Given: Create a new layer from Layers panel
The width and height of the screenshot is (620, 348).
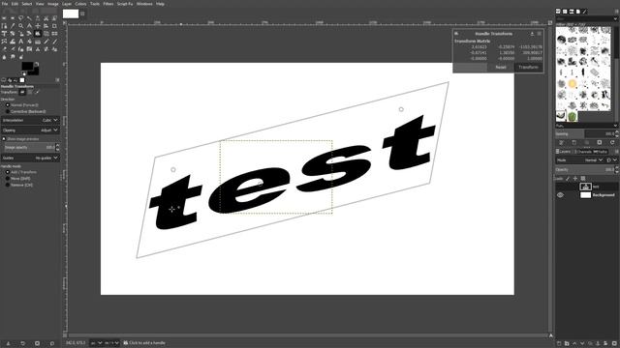Looking at the screenshot, I should [x=559, y=343].
